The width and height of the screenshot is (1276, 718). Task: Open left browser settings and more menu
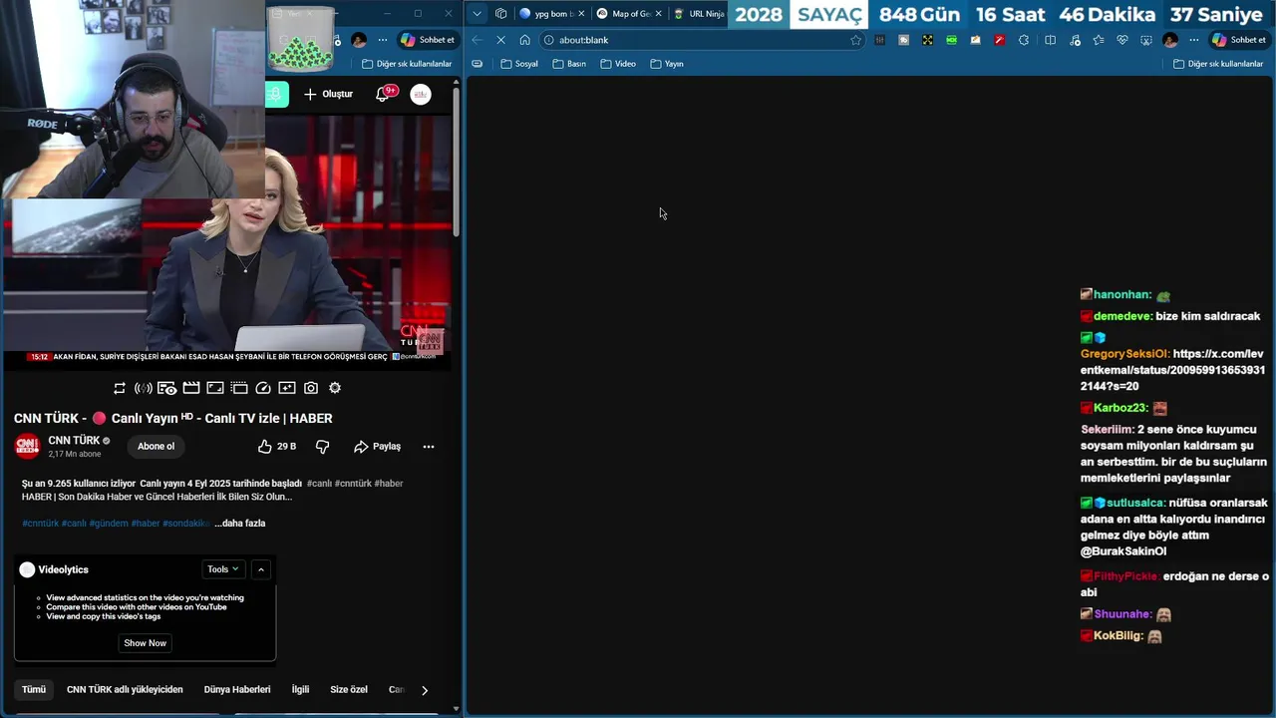click(383, 40)
